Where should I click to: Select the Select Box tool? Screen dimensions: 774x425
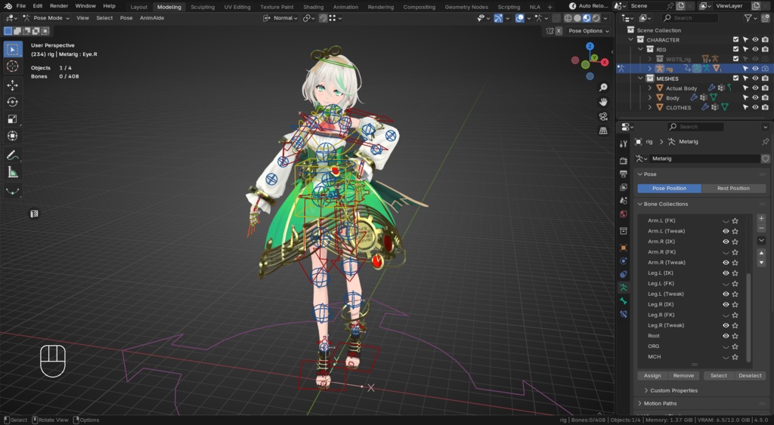[12, 49]
